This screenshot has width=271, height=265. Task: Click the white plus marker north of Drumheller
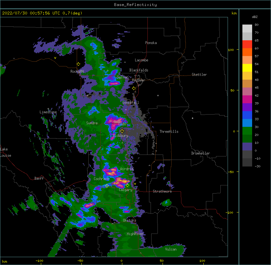(192, 118)
